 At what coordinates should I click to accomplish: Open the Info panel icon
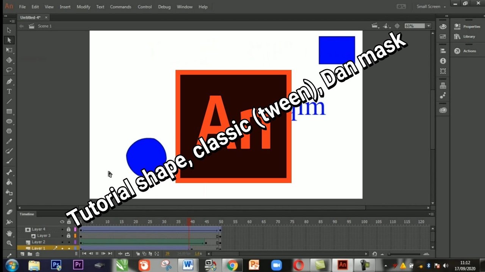[443, 61]
